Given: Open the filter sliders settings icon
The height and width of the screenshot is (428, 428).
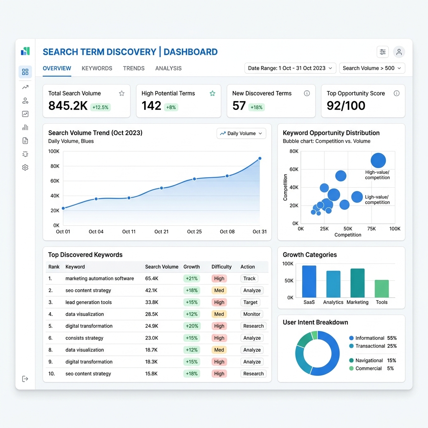Looking at the screenshot, I should click(382, 52).
